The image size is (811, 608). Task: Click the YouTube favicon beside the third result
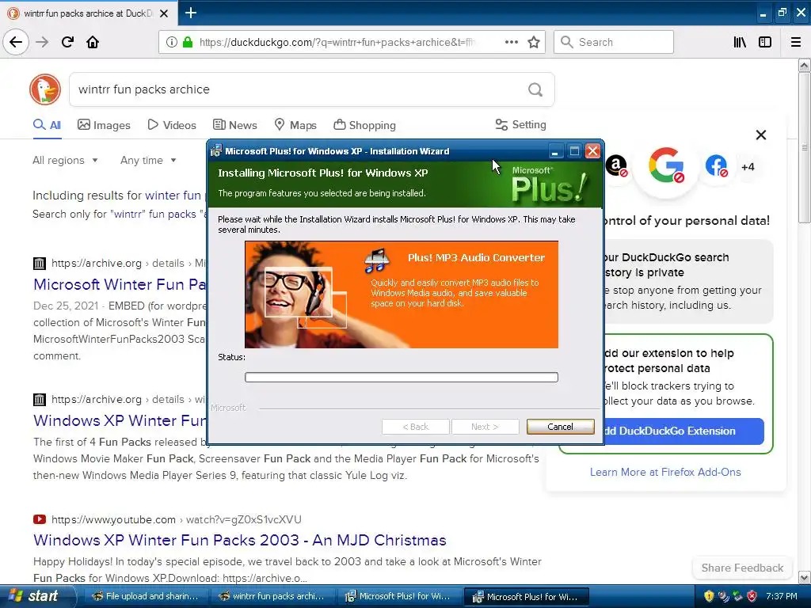(40, 519)
